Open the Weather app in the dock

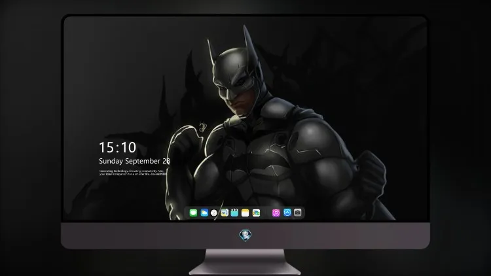204,213
